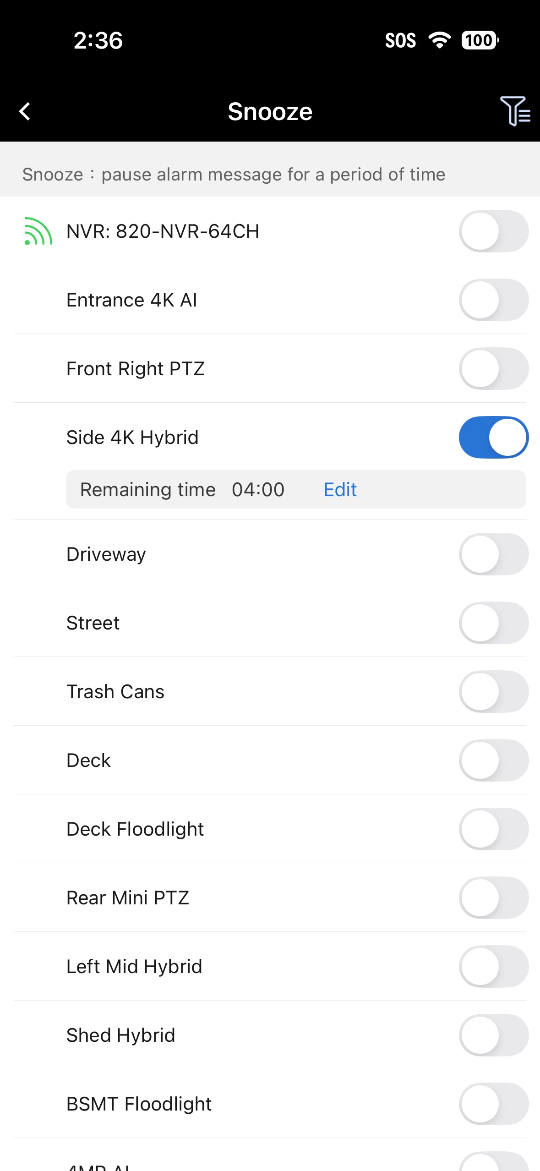Tap the green NVR signal icon

[38, 231]
